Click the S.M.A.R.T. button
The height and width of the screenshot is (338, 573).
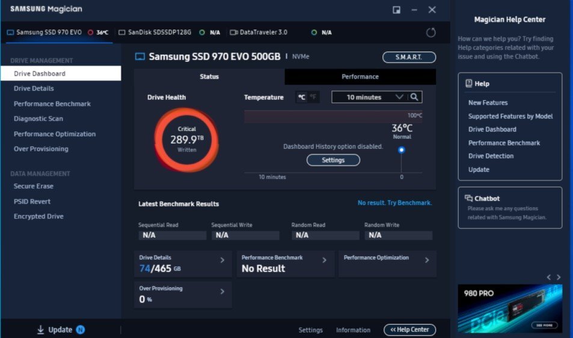click(409, 57)
